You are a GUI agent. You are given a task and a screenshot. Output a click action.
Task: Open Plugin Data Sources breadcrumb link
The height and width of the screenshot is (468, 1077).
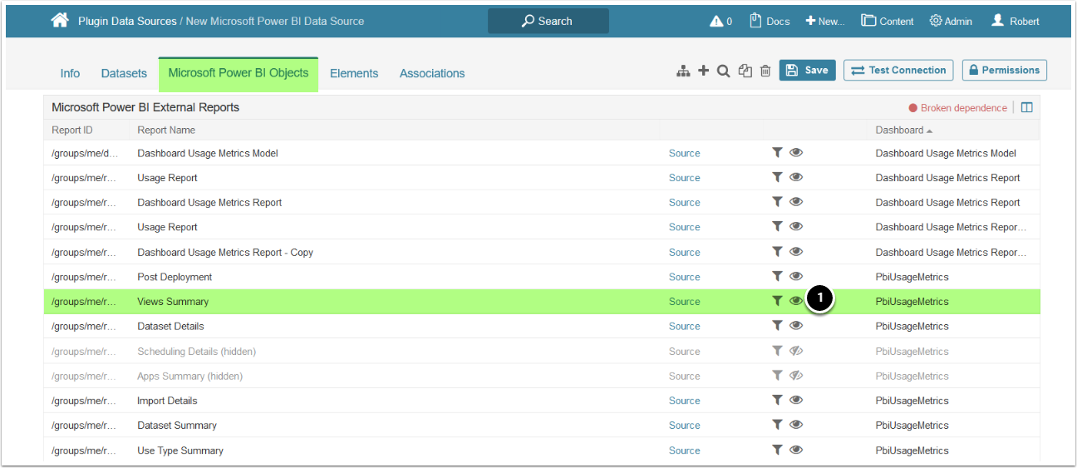[127, 21]
